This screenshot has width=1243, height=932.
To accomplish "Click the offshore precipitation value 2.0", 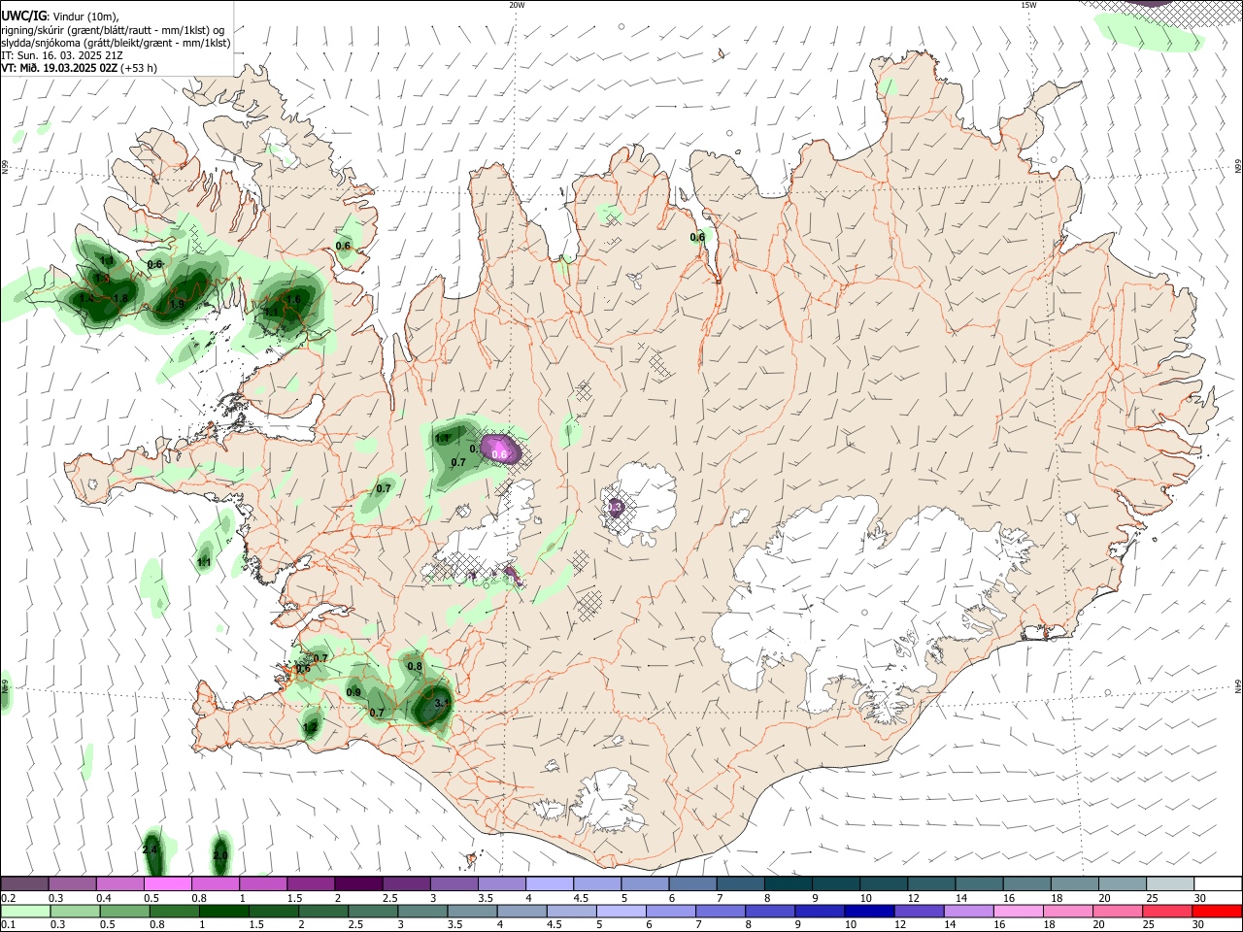I will 220,855.
